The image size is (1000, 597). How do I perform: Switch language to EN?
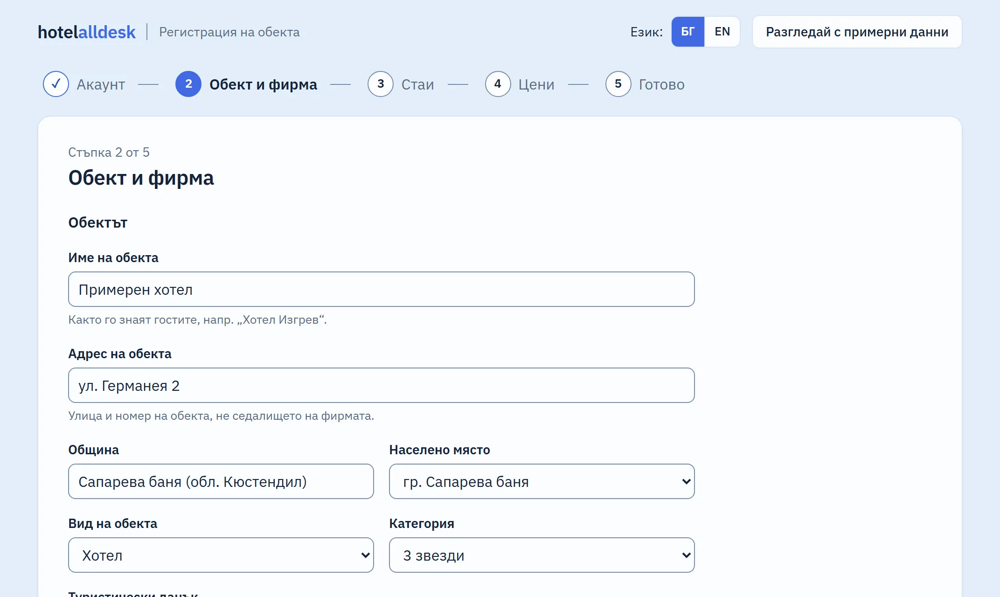click(722, 32)
